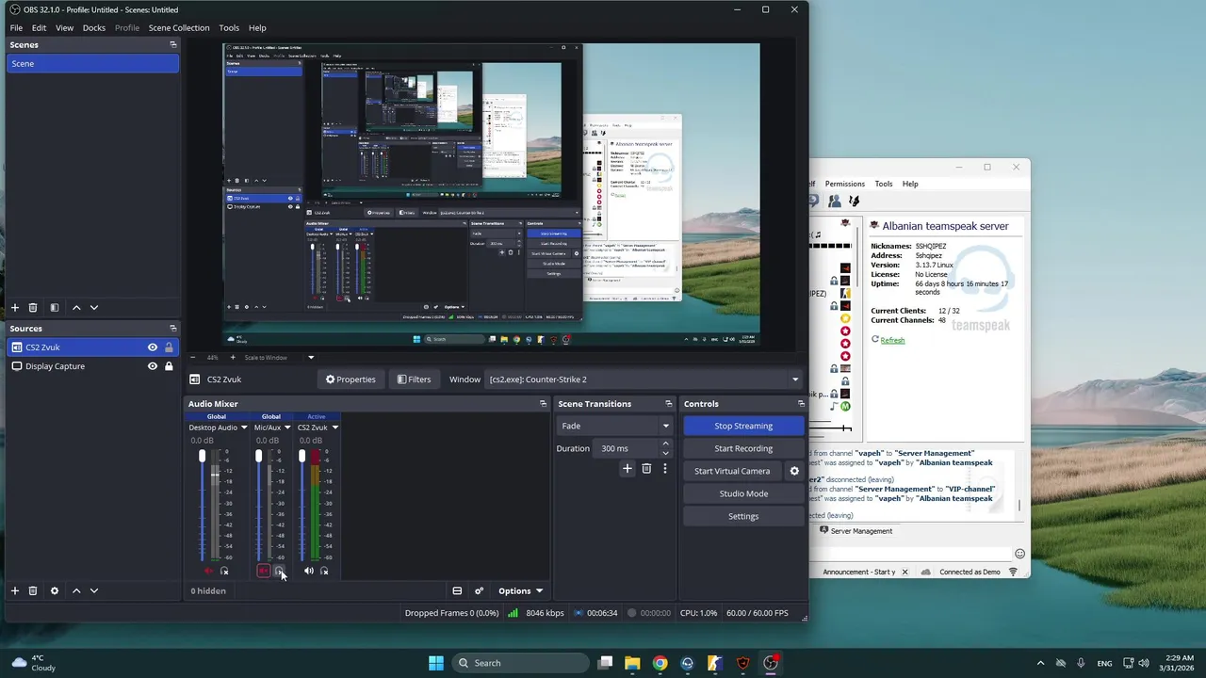1206x678 pixels.
Task: Click Stop Streaming button
Action: (743, 426)
